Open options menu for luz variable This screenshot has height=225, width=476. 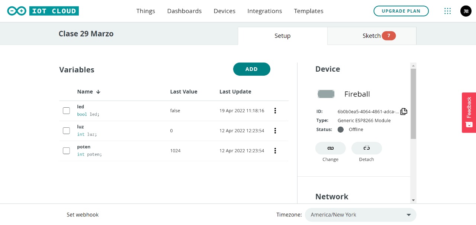coord(275,131)
